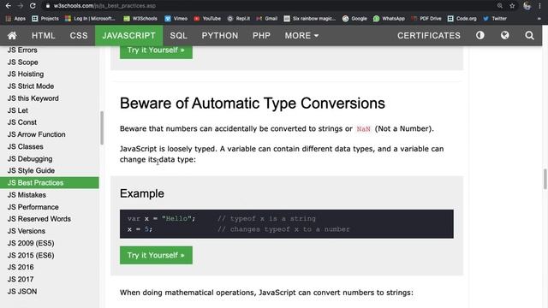This screenshot has width=548, height=308.
Task: Open the Chrome three-dot menu
Action: tap(539, 6)
